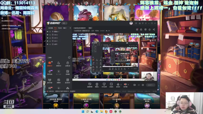Screen dimensions: 203x114
Task: Open the notification bell
Action: click(149, 29)
